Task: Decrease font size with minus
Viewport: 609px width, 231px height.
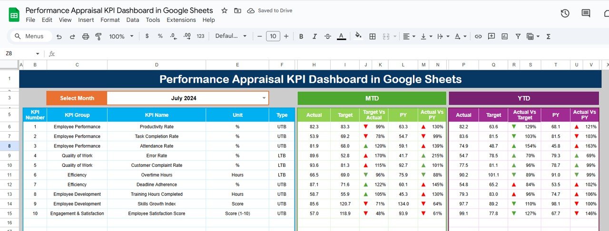Action: (259, 36)
